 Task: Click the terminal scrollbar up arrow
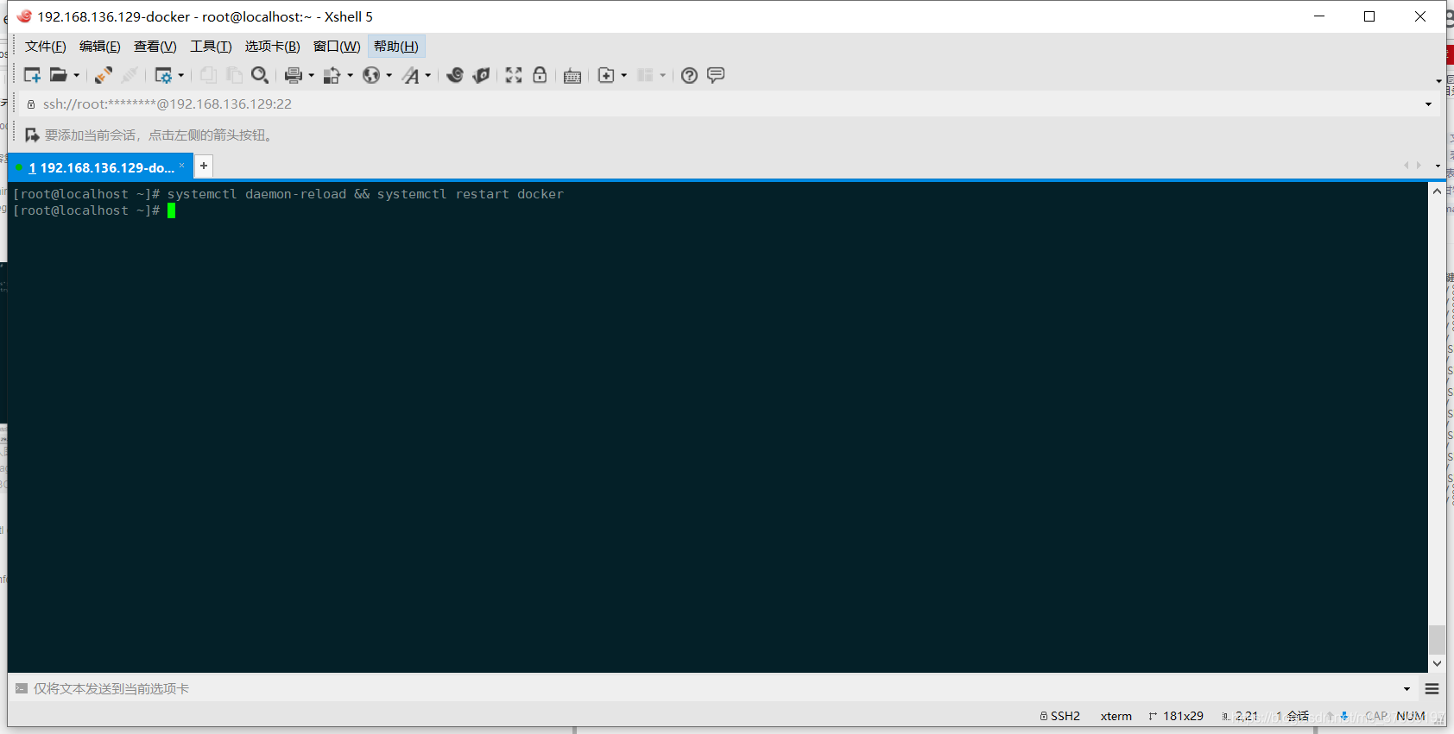click(x=1437, y=191)
